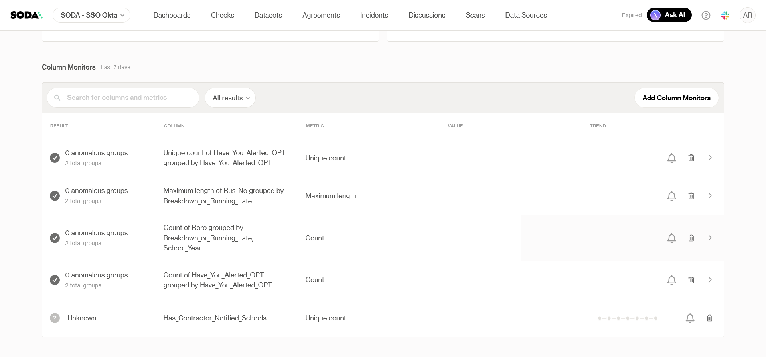The width and height of the screenshot is (766, 357).
Task: Open the SODA - SSO Okta organization dropdown
Action: click(x=92, y=15)
